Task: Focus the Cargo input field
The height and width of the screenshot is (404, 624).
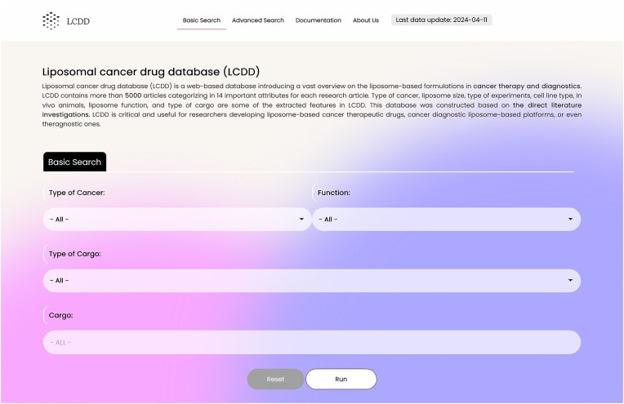Action: click(x=312, y=342)
